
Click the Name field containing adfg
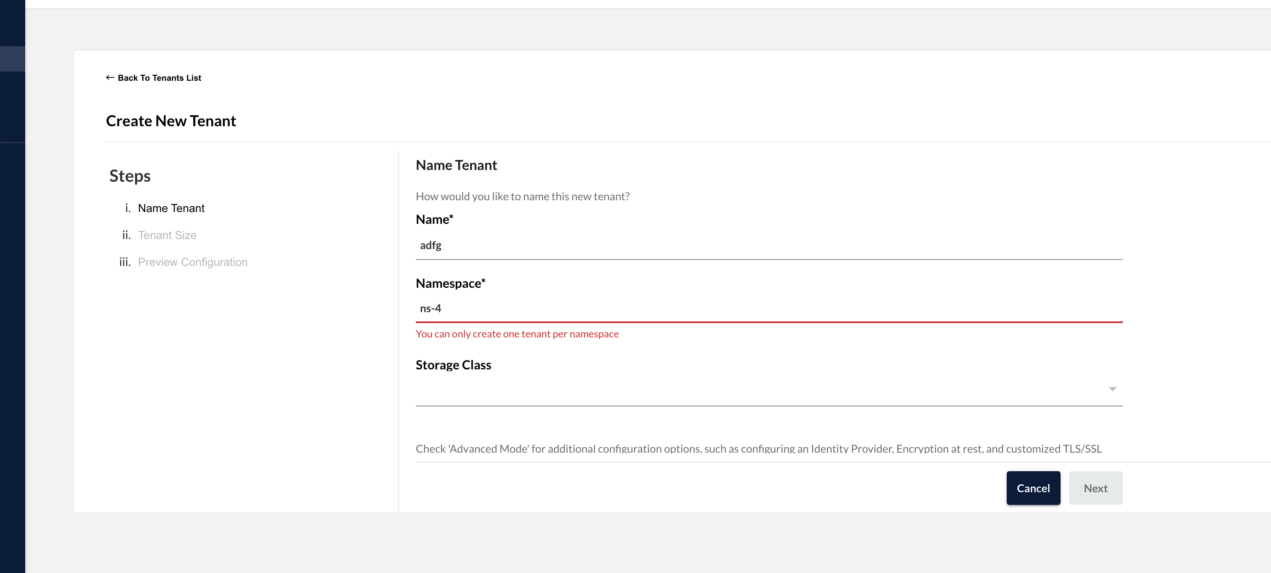pos(769,245)
